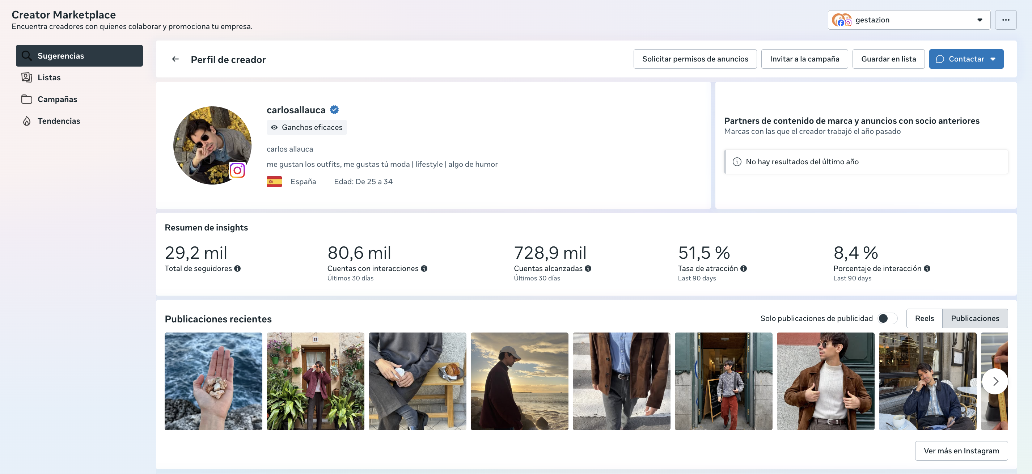This screenshot has height=474, width=1032.
Task: Open the three-dots more options menu
Action: pos(1005,20)
